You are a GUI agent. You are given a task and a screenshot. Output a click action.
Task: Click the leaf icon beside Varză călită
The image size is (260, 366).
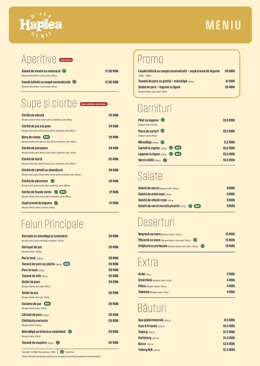point(165,160)
